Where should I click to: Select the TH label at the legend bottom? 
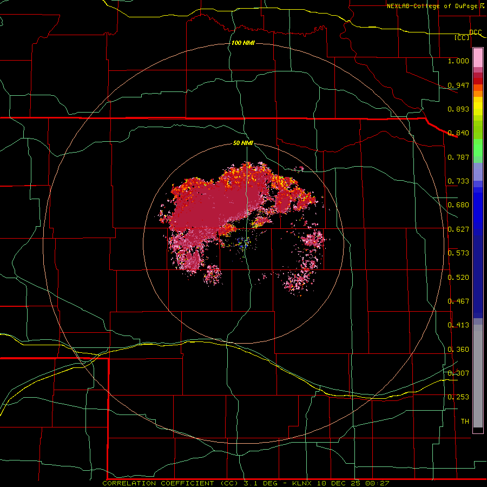(x=465, y=421)
